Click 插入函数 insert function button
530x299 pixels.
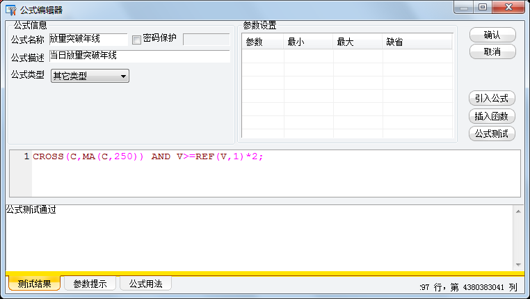(492, 116)
